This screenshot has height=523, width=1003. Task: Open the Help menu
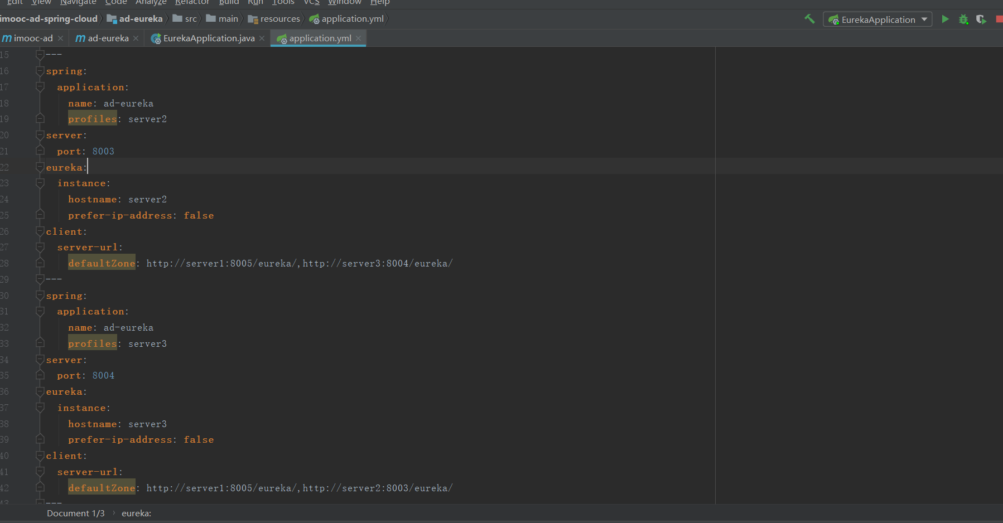click(x=380, y=2)
